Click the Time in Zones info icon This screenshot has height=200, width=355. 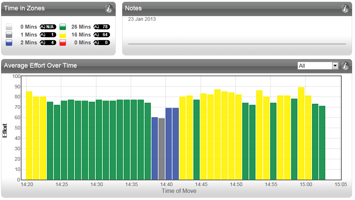[x=109, y=9]
